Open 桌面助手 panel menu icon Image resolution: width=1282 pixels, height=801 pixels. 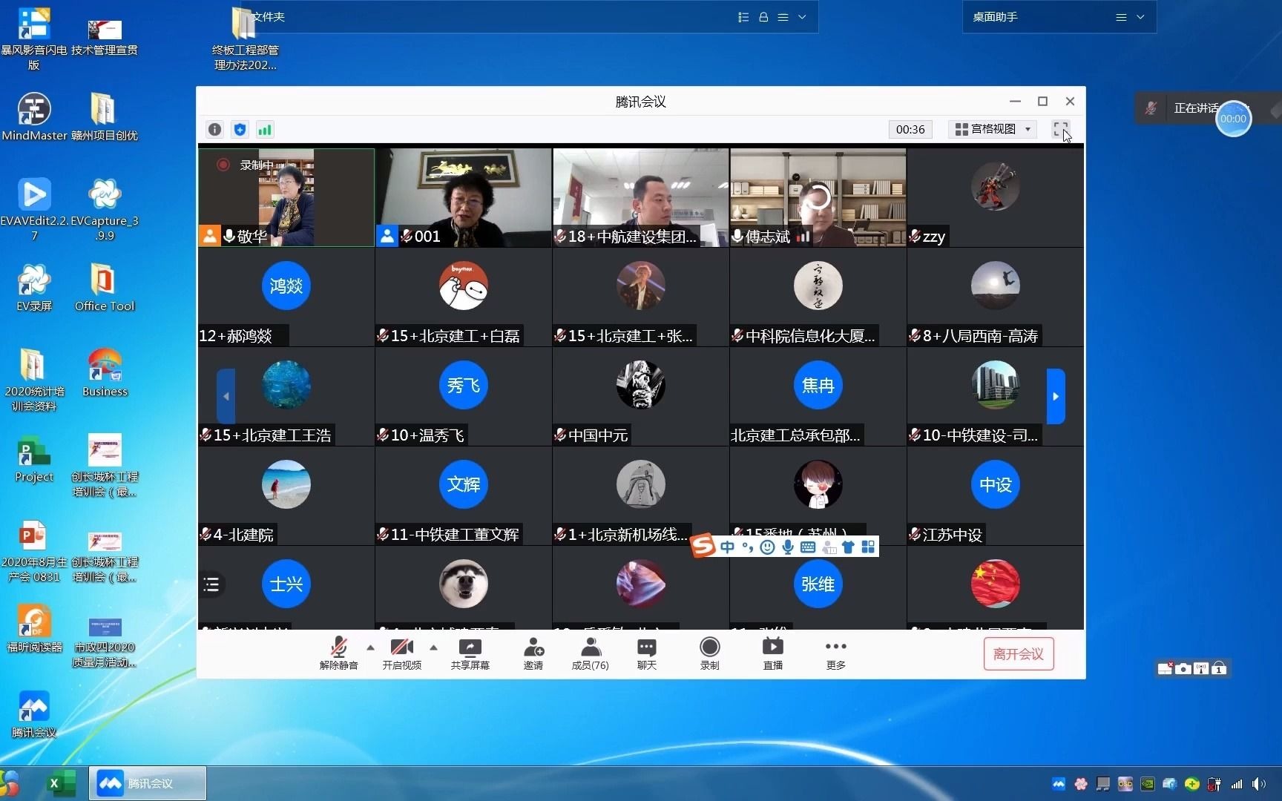coord(1121,17)
